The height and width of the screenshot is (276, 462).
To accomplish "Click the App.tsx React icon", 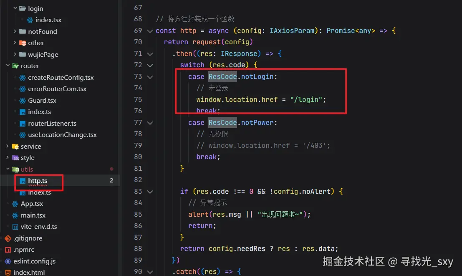I will pyautogui.click(x=15, y=204).
